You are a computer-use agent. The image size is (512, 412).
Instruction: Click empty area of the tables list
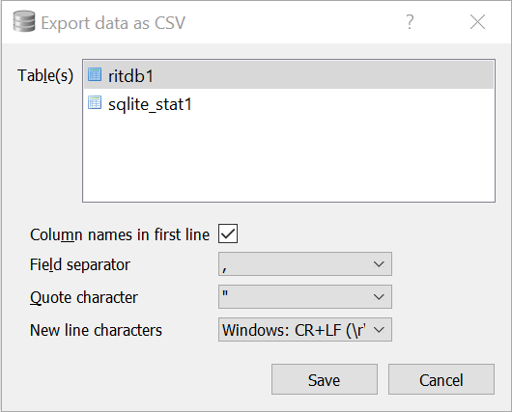click(289, 159)
